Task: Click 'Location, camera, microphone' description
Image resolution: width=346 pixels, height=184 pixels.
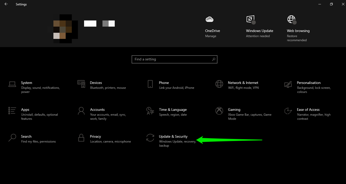Action: click(x=110, y=142)
